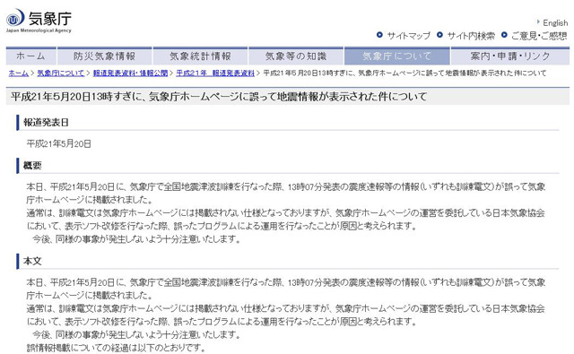The height and width of the screenshot is (354, 574).
Task: Open the サイト内検索 link
Action: (x=471, y=36)
